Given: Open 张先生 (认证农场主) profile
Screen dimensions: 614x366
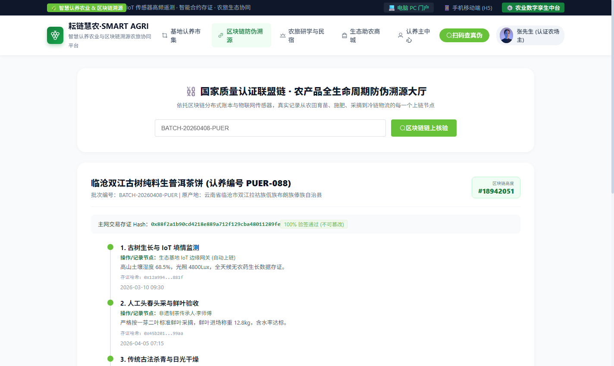Looking at the screenshot, I should (x=530, y=35).
